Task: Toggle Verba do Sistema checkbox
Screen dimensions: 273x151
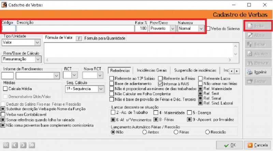Action: 209,29
